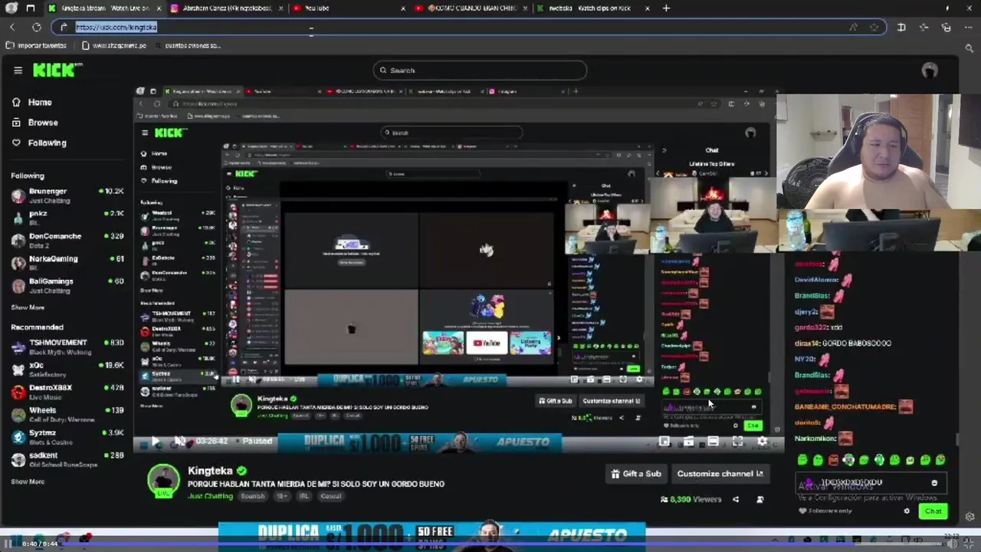
Task: Focus the Kick Search field
Action: click(480, 71)
